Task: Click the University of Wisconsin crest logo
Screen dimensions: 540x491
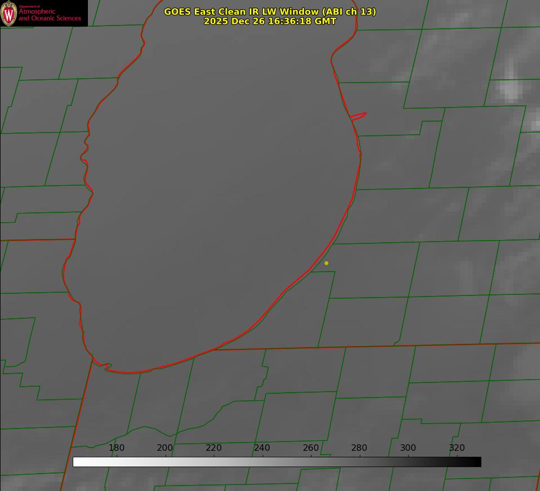Action: [x=9, y=13]
